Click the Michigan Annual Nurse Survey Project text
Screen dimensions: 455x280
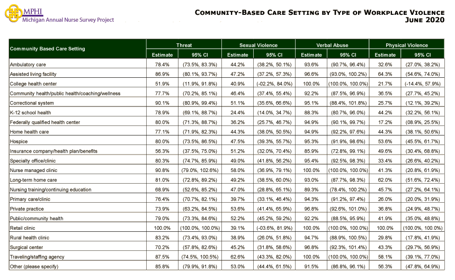tap(68, 20)
